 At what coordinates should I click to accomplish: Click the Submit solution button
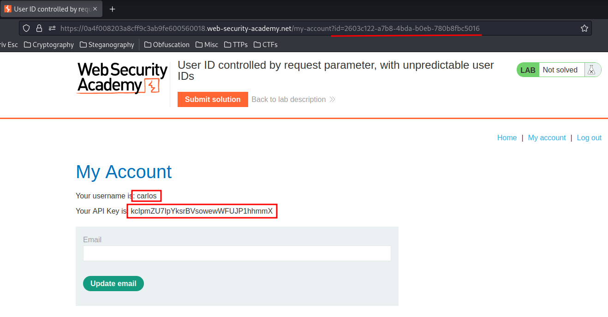coord(213,99)
